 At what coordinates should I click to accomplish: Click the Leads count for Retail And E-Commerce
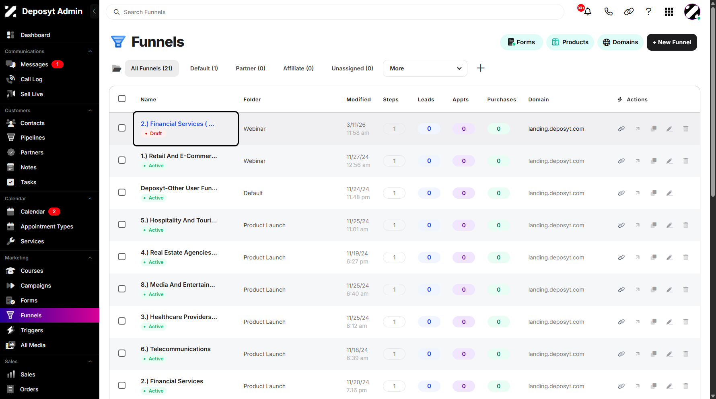[429, 161]
